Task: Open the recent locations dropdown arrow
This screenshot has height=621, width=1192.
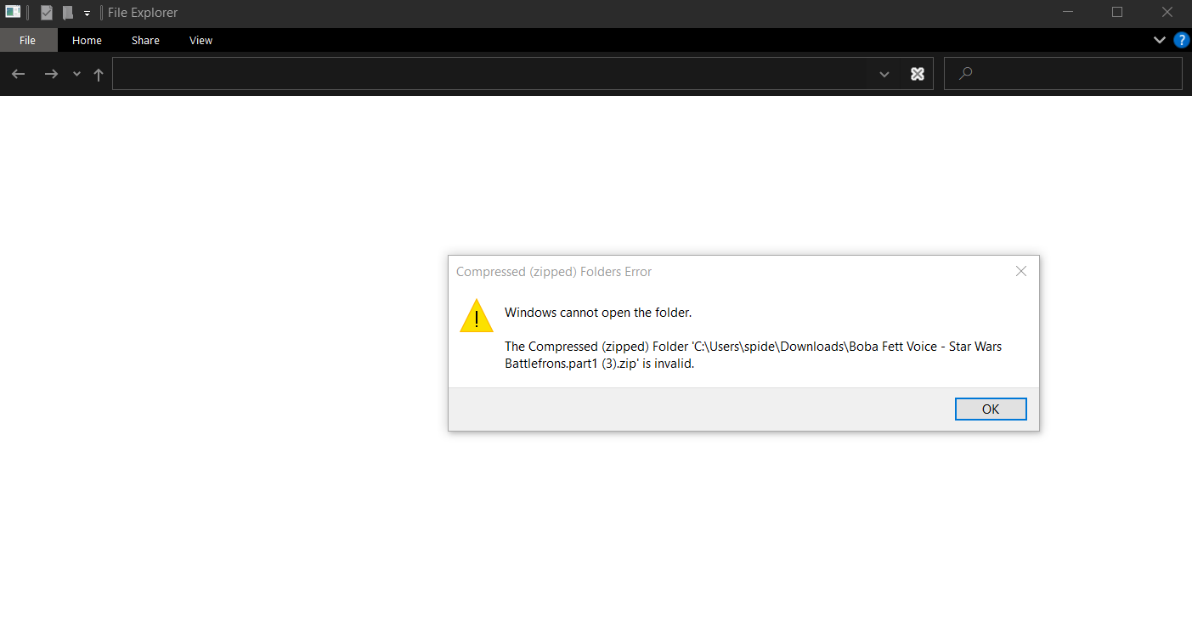Action: 76,74
